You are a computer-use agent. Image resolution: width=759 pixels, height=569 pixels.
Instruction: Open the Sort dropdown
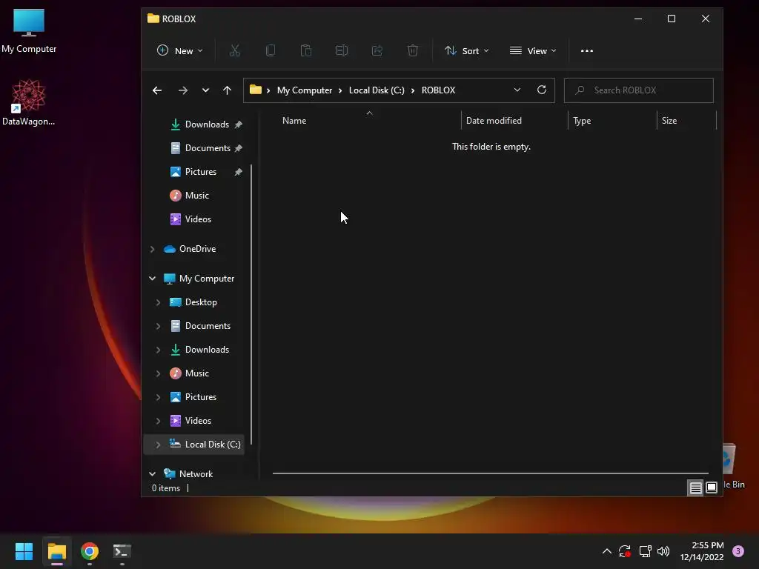467,51
